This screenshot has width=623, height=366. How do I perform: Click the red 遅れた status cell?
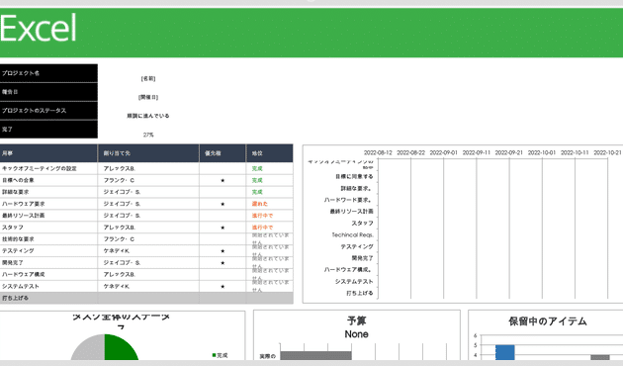click(260, 204)
